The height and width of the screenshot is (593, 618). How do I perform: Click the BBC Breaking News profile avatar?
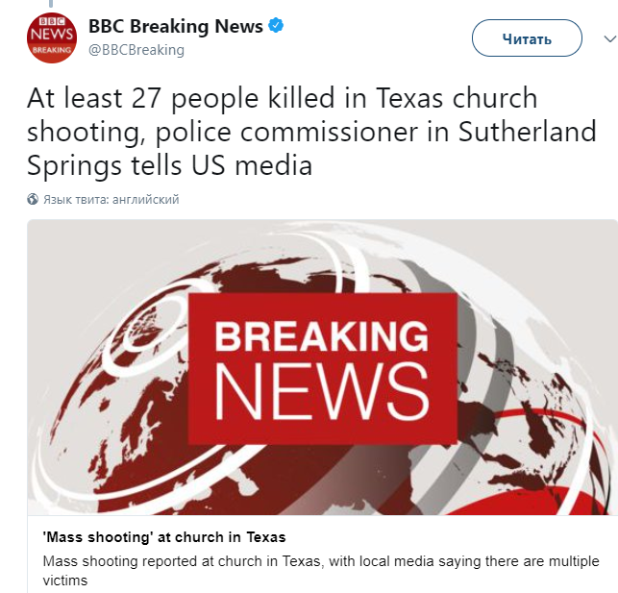coord(52,38)
